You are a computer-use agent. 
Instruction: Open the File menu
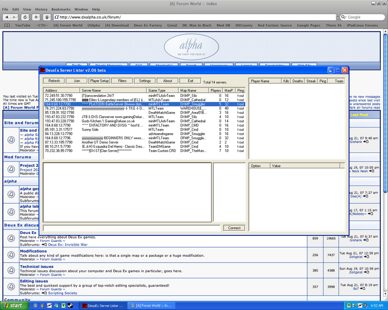[x=5, y=9]
